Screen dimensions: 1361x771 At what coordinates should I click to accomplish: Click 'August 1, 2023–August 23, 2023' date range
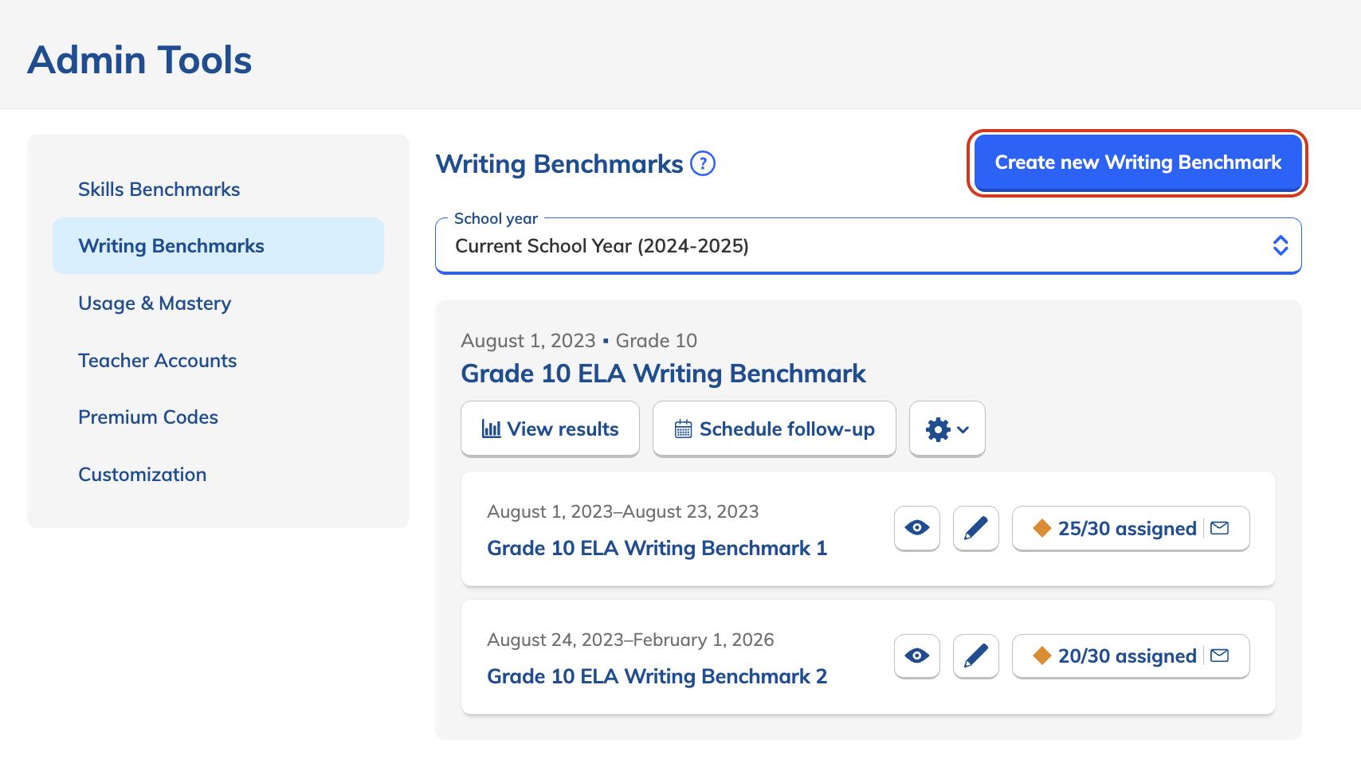coord(623,511)
